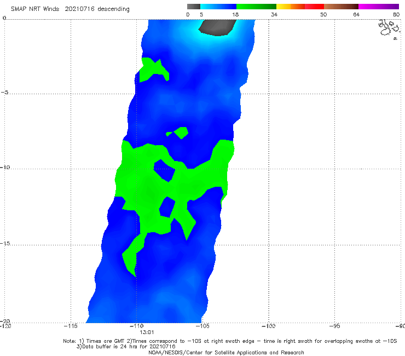
Task: Click the 'Note: 1) Times are GMT' footnote line
Action: tap(230, 341)
